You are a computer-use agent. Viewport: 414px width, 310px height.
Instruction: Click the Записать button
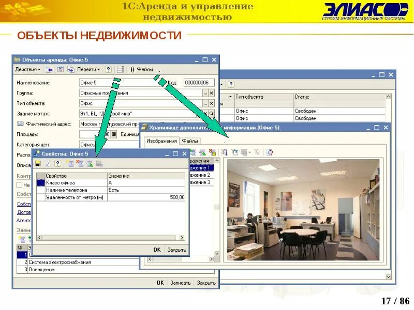pyautogui.click(x=180, y=283)
